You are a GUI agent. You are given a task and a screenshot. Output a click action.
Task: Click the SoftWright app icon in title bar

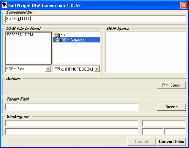tap(4, 5)
